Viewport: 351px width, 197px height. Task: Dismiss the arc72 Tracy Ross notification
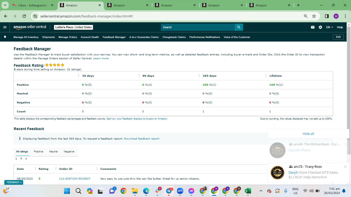pos(345,167)
